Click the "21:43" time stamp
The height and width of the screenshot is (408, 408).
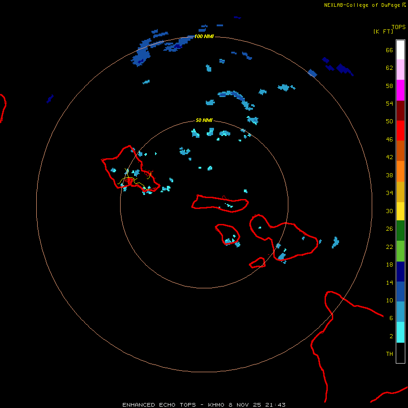tap(275, 405)
